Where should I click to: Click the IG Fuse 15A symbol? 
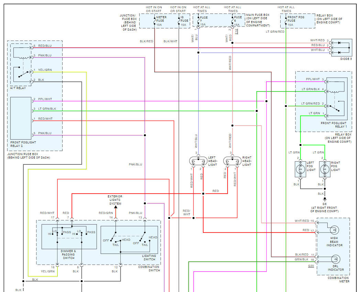179,21
